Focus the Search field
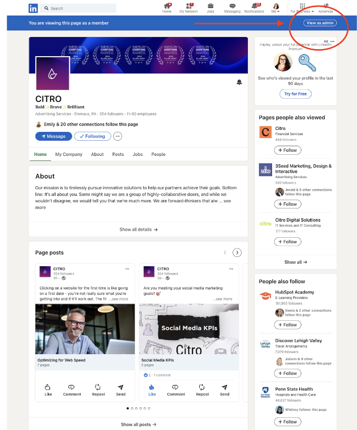 click(x=78, y=8)
